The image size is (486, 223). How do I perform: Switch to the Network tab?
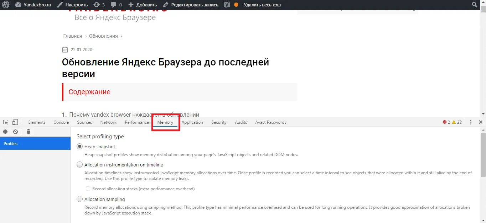coord(108,122)
